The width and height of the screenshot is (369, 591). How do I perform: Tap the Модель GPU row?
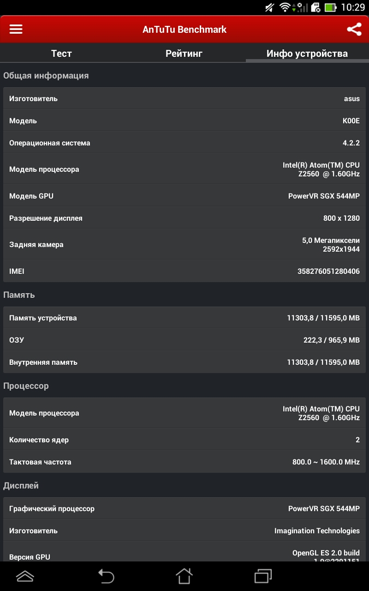pos(184,196)
